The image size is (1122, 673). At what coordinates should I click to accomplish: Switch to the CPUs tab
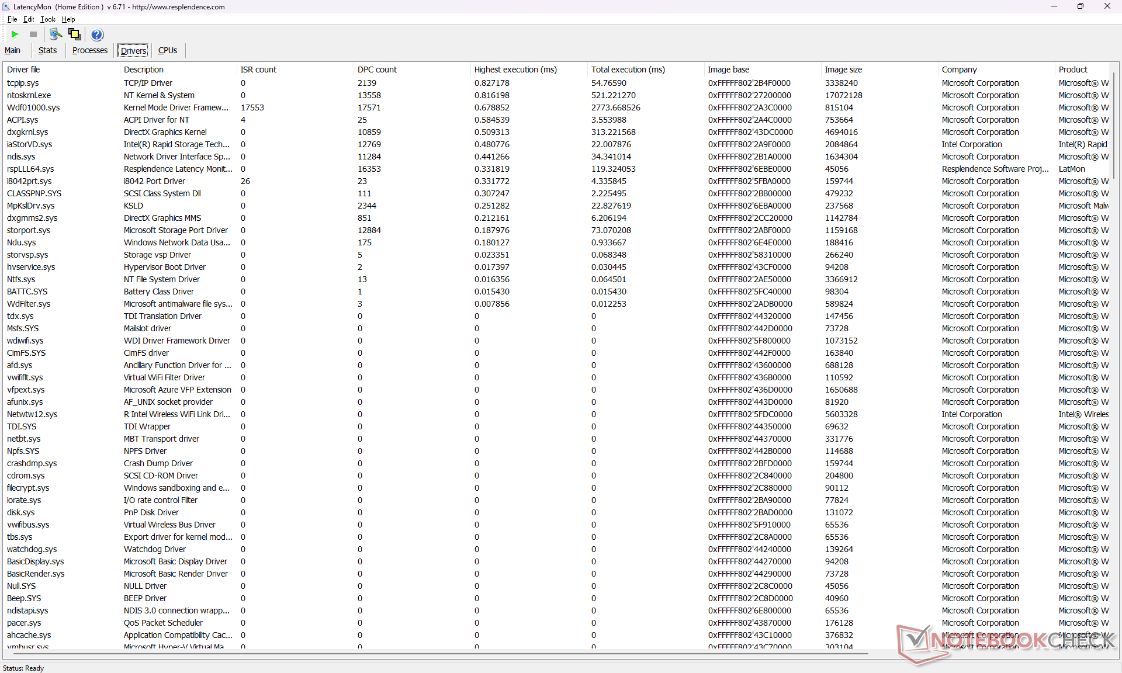click(168, 51)
